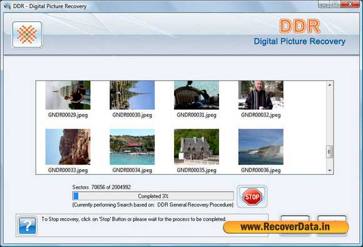Select thumbnail of GNDR00034.jpeg

(132, 147)
